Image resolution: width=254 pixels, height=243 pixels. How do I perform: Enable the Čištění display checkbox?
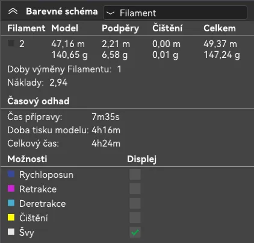tap(135, 218)
